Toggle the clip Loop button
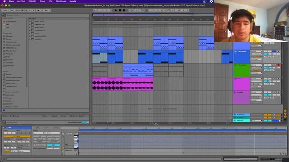289x162 pixels. coord(17,136)
